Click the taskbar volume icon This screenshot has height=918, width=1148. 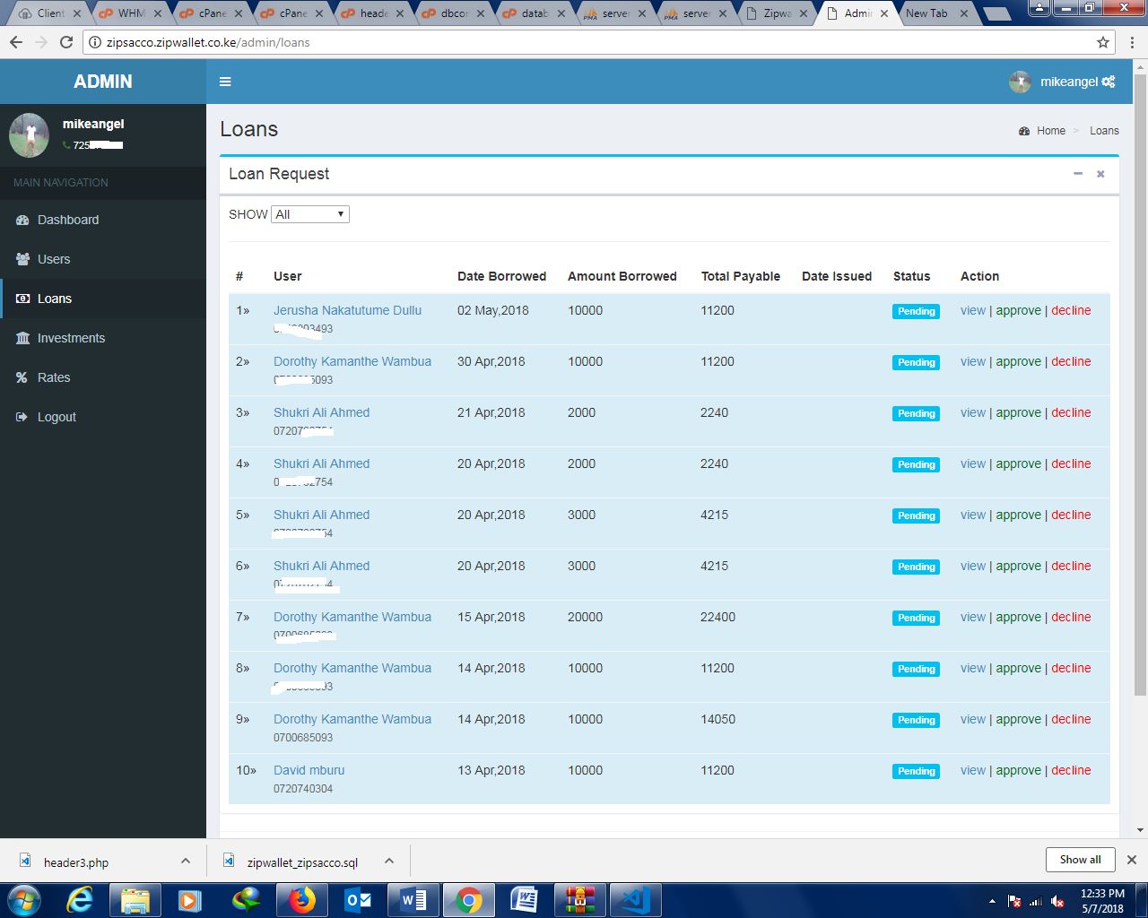[1057, 901]
